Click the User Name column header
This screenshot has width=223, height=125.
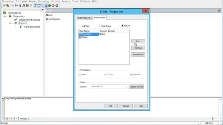click(x=89, y=31)
